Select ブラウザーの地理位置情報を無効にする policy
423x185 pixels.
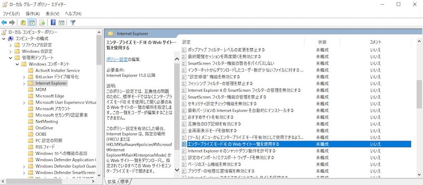coord(221,171)
